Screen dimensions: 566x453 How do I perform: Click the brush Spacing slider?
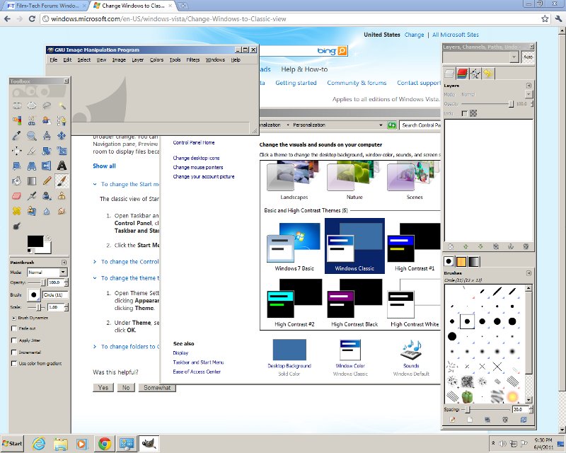485,410
